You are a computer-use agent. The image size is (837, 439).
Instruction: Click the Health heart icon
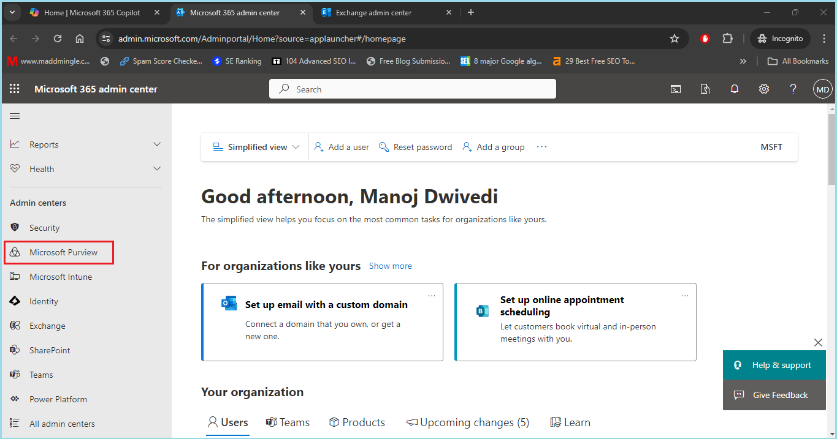(x=15, y=169)
